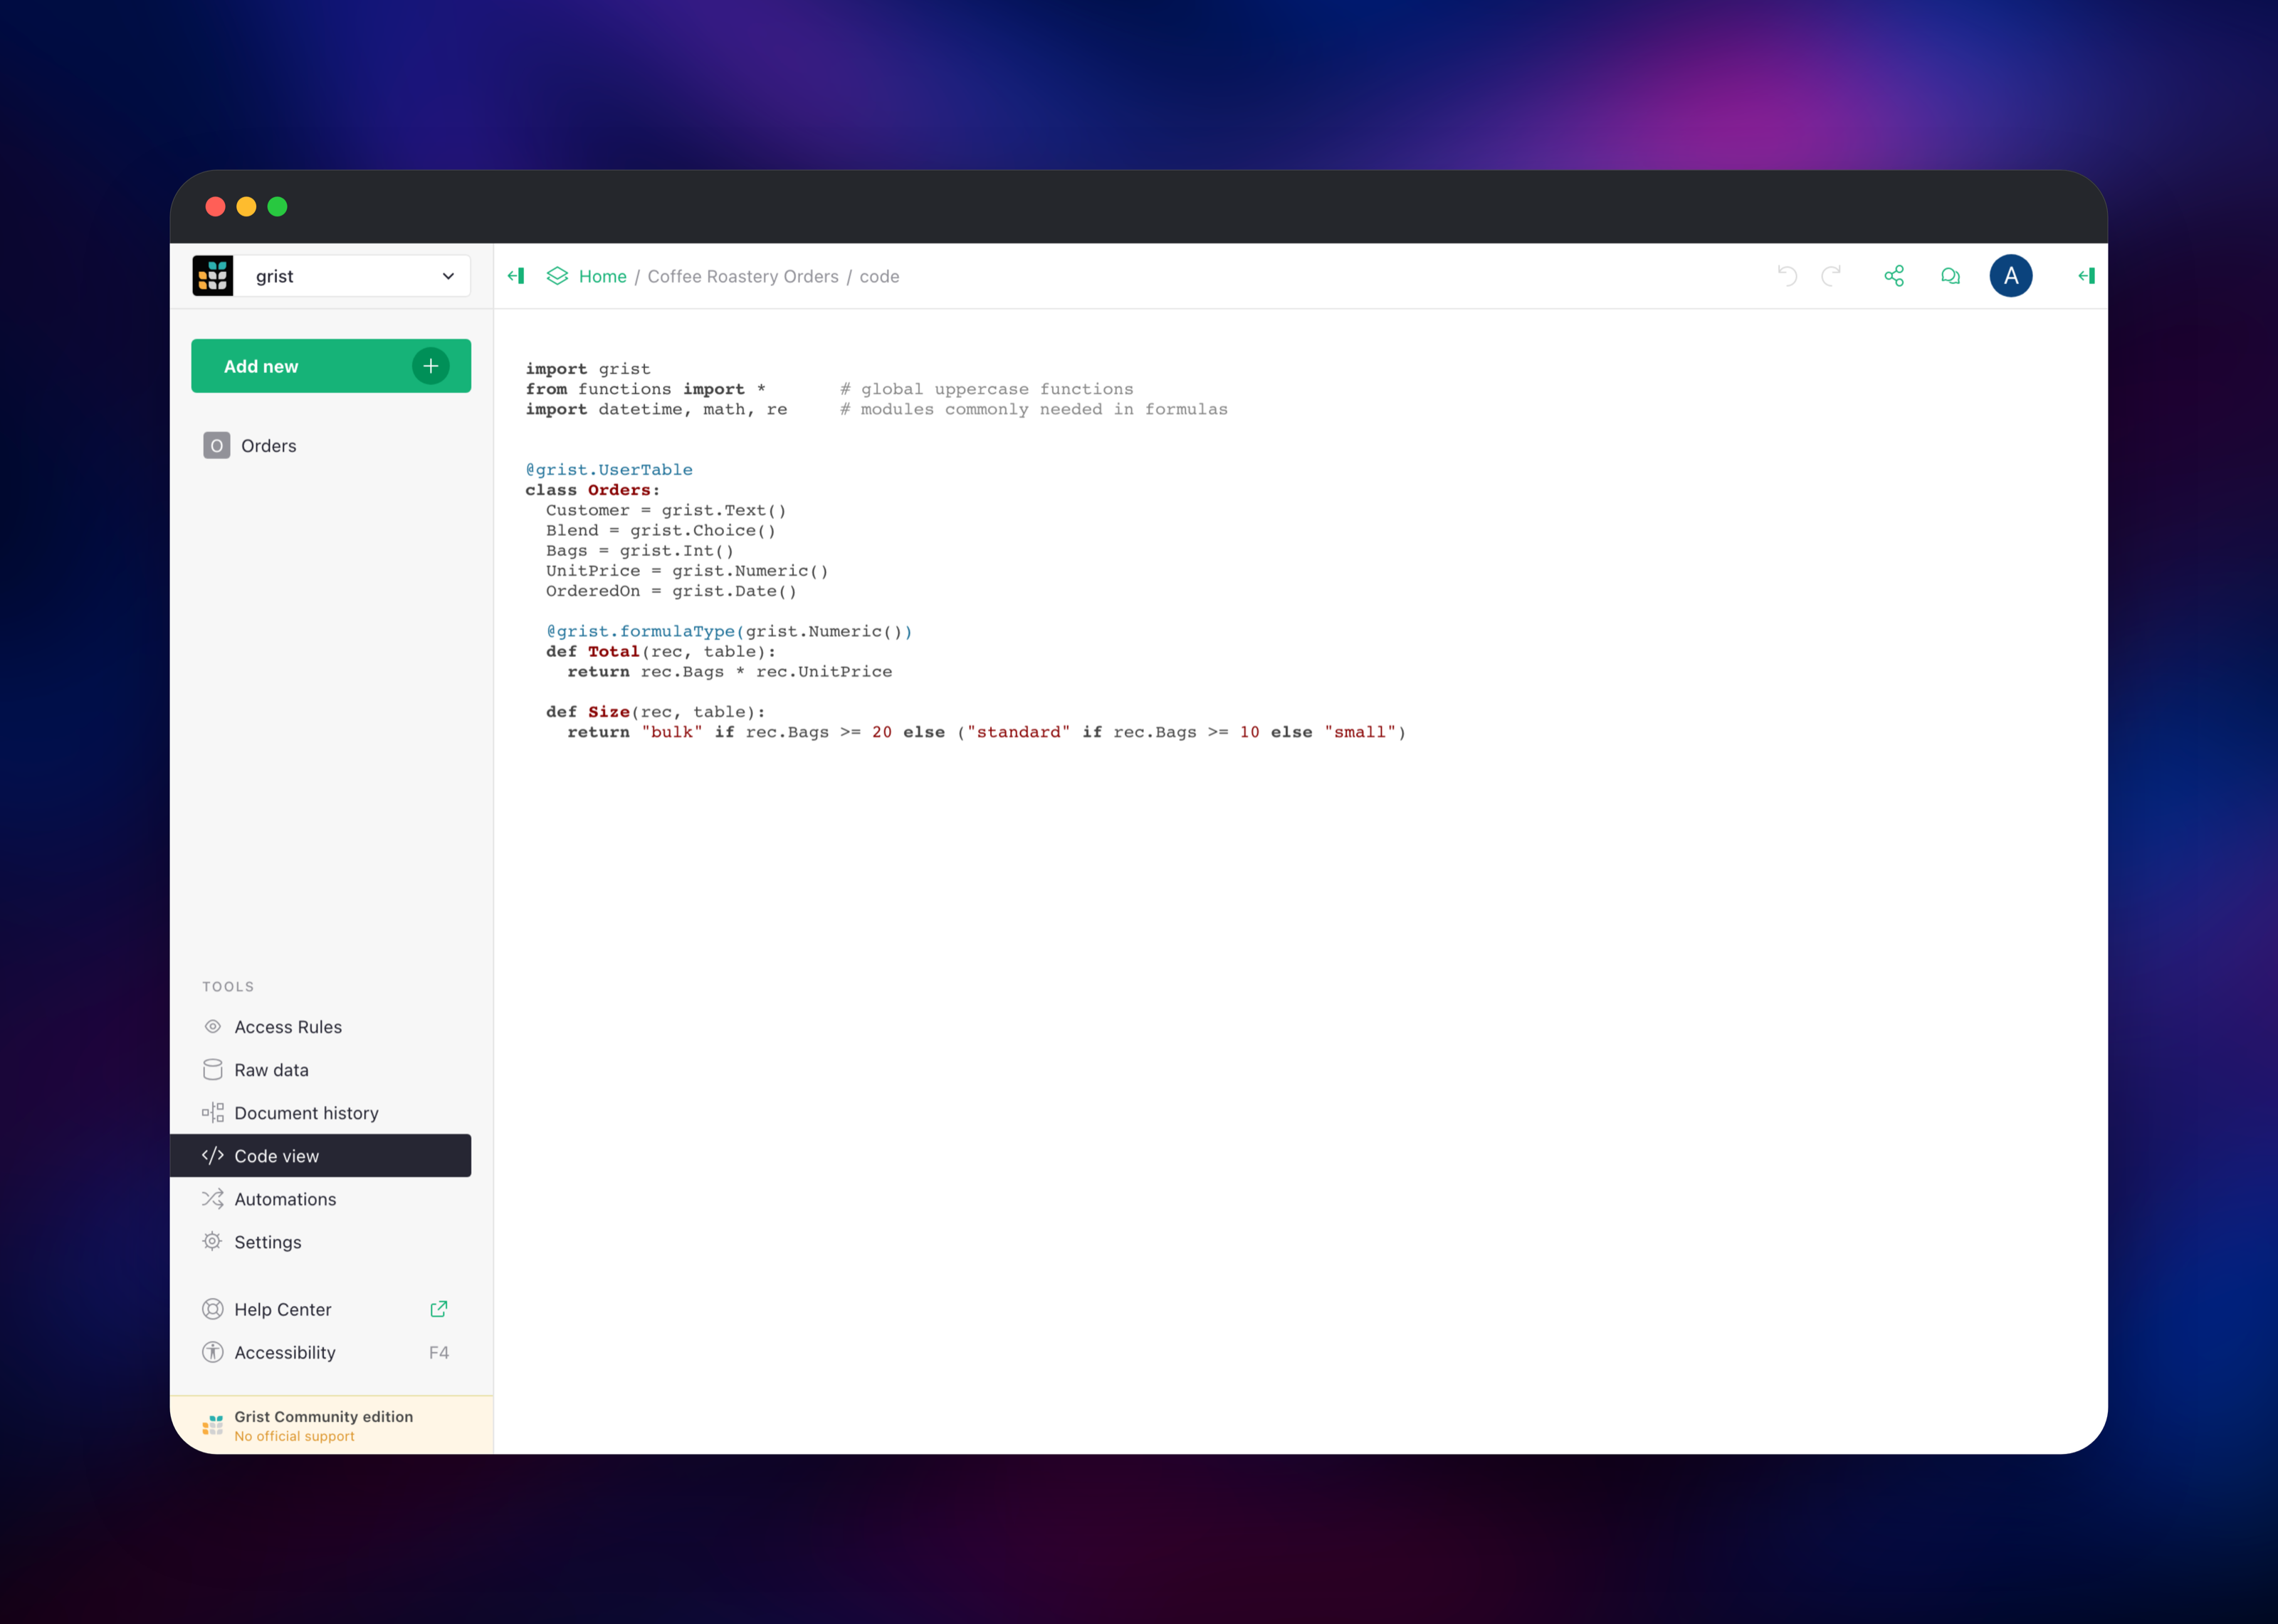Image resolution: width=2278 pixels, height=1624 pixels.
Task: Click the plus icon in Add new
Action: click(431, 366)
